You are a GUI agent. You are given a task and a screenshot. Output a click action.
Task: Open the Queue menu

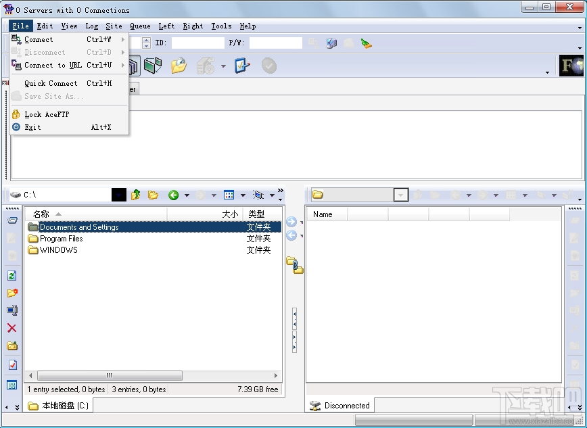[140, 26]
